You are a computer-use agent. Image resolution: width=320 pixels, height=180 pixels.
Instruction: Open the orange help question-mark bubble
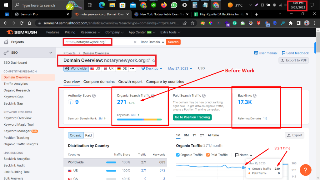click(306, 170)
